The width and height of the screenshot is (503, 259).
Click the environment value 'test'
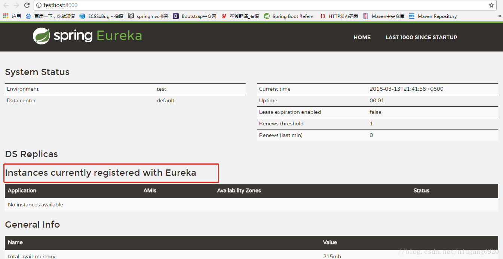click(x=162, y=89)
